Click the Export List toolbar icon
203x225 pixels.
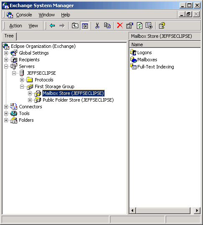pyautogui.click(x=149, y=26)
